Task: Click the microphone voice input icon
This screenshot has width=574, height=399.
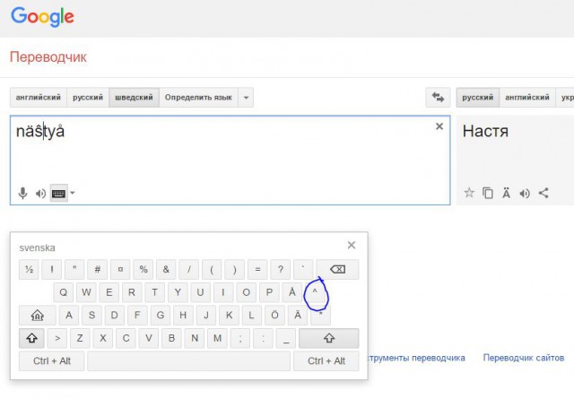Action: point(22,193)
